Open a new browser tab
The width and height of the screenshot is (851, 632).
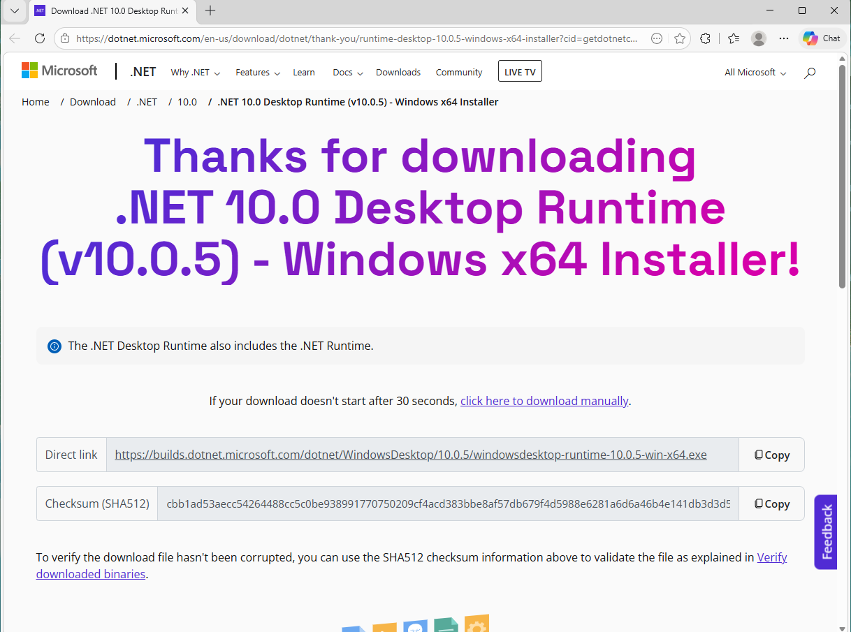pyautogui.click(x=210, y=10)
